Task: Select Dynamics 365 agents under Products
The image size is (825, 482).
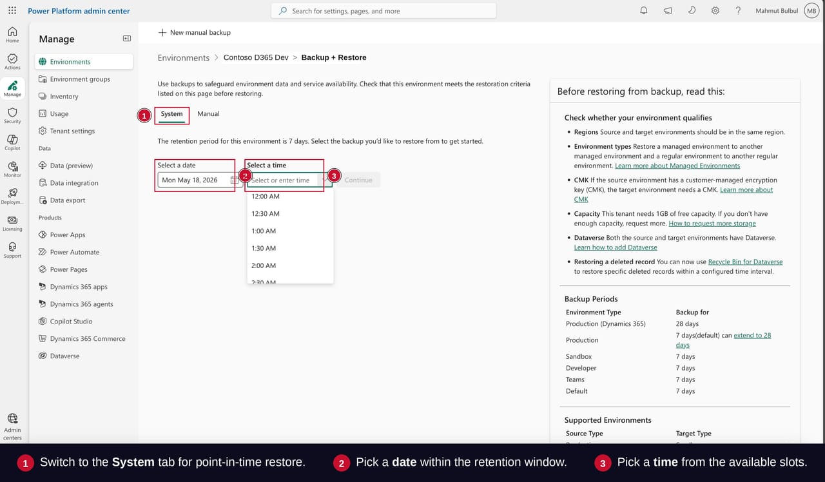Action: [84, 304]
